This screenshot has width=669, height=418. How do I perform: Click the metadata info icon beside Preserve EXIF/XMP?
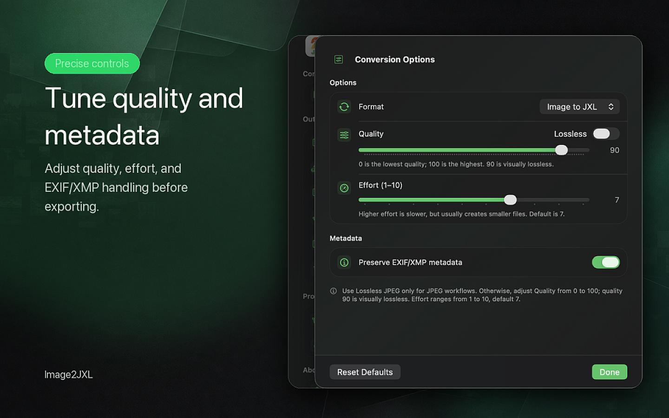(x=344, y=262)
